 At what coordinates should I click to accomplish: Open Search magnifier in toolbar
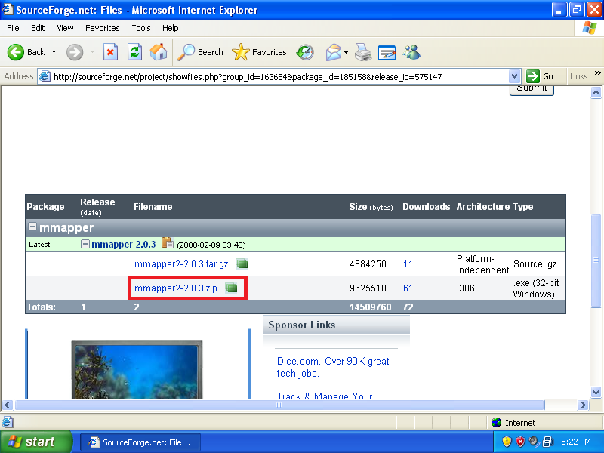click(186, 52)
